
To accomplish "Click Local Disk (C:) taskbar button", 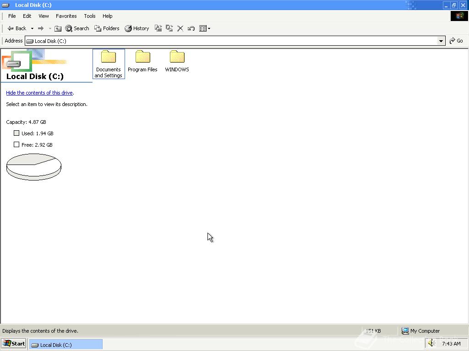I will [66, 345].
